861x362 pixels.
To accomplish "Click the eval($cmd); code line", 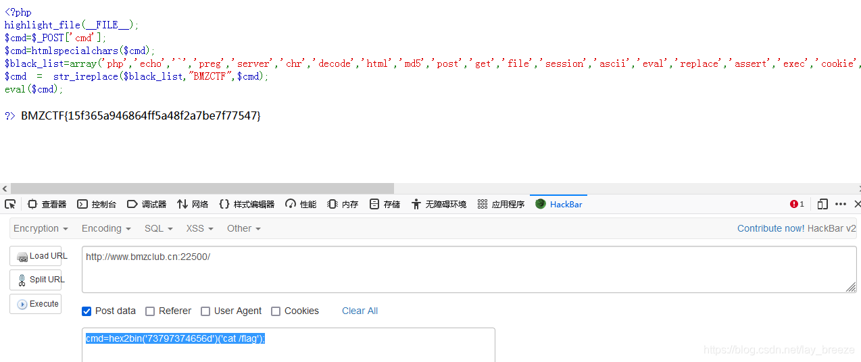I will point(34,89).
